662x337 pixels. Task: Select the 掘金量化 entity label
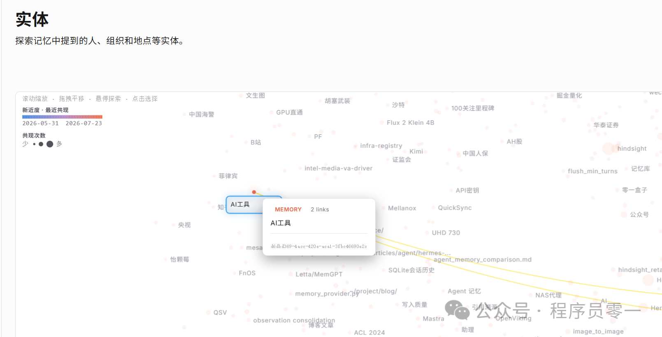[569, 96]
